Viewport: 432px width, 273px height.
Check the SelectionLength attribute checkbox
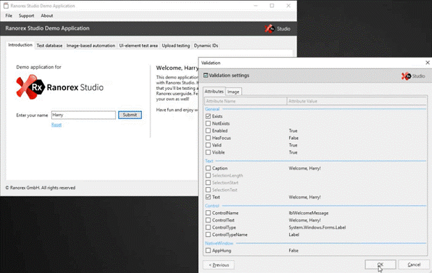click(x=208, y=175)
